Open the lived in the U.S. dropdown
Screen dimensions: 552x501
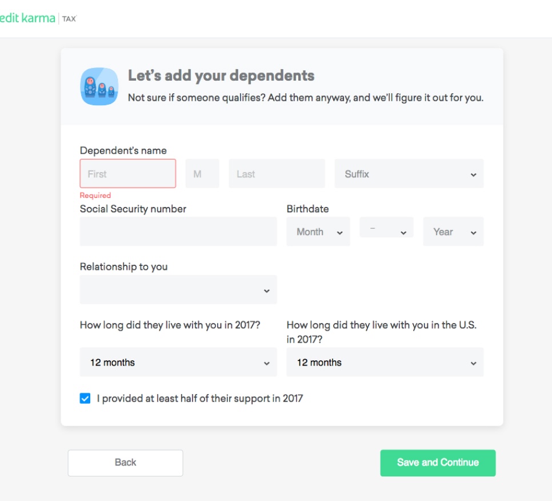(x=385, y=362)
